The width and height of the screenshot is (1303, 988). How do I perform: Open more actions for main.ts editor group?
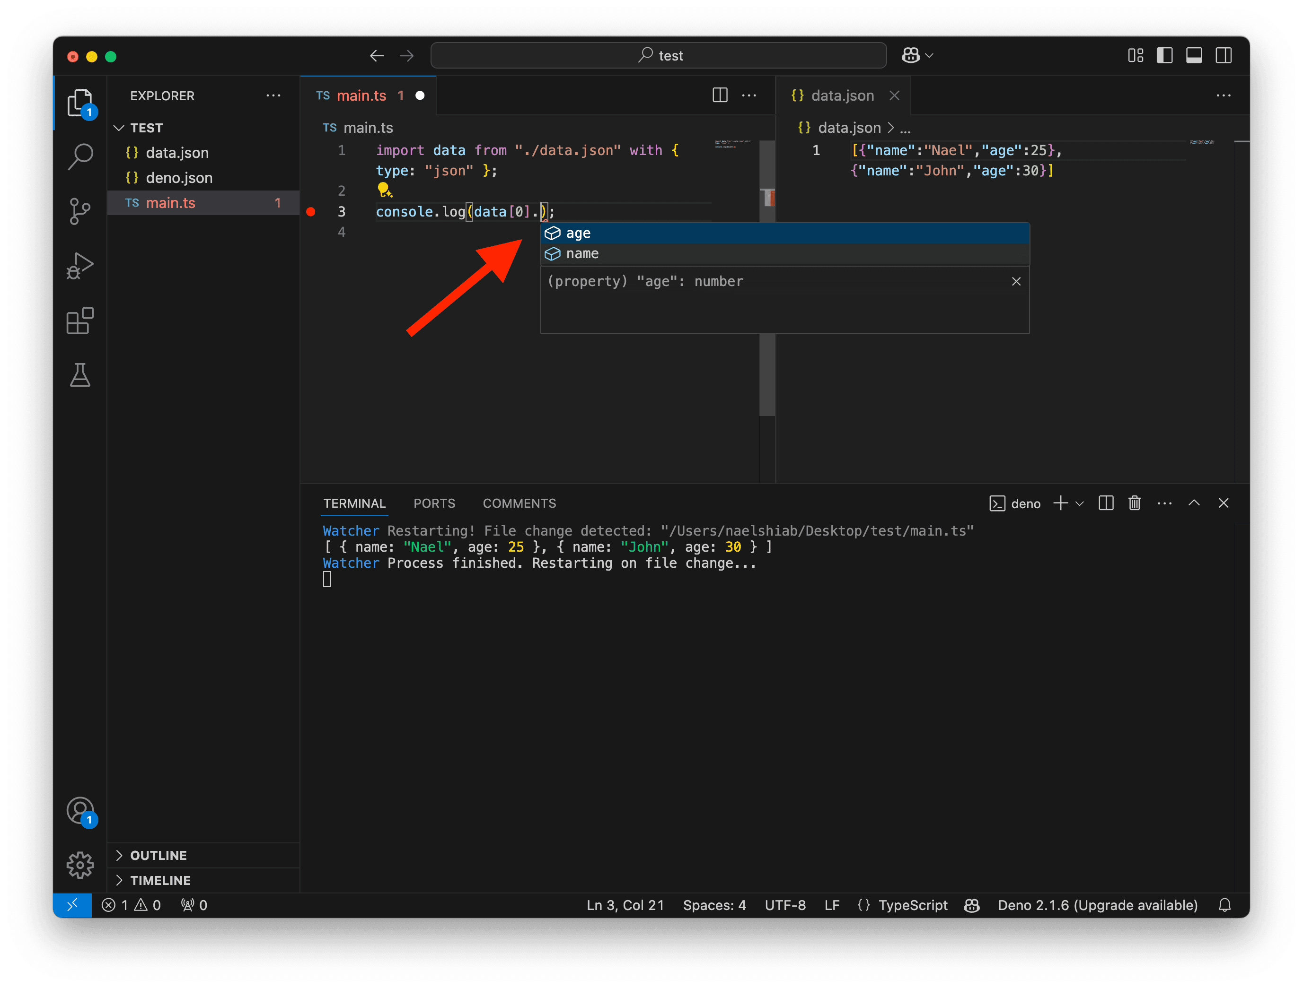click(748, 95)
